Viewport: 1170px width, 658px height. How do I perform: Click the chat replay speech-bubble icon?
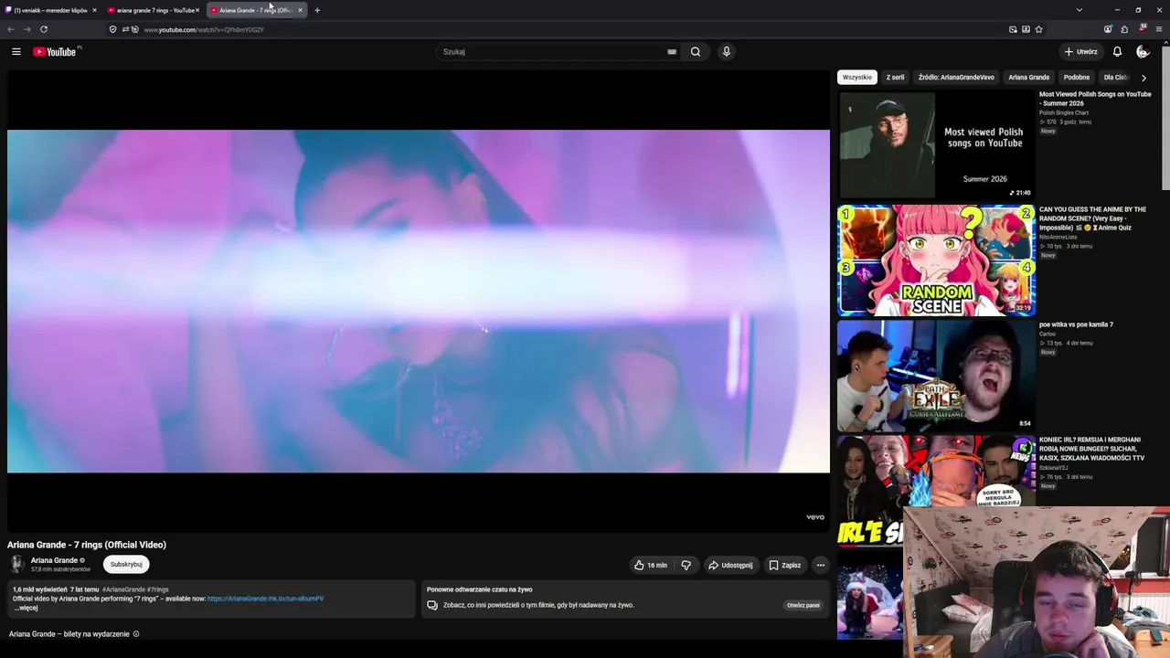[x=432, y=605]
